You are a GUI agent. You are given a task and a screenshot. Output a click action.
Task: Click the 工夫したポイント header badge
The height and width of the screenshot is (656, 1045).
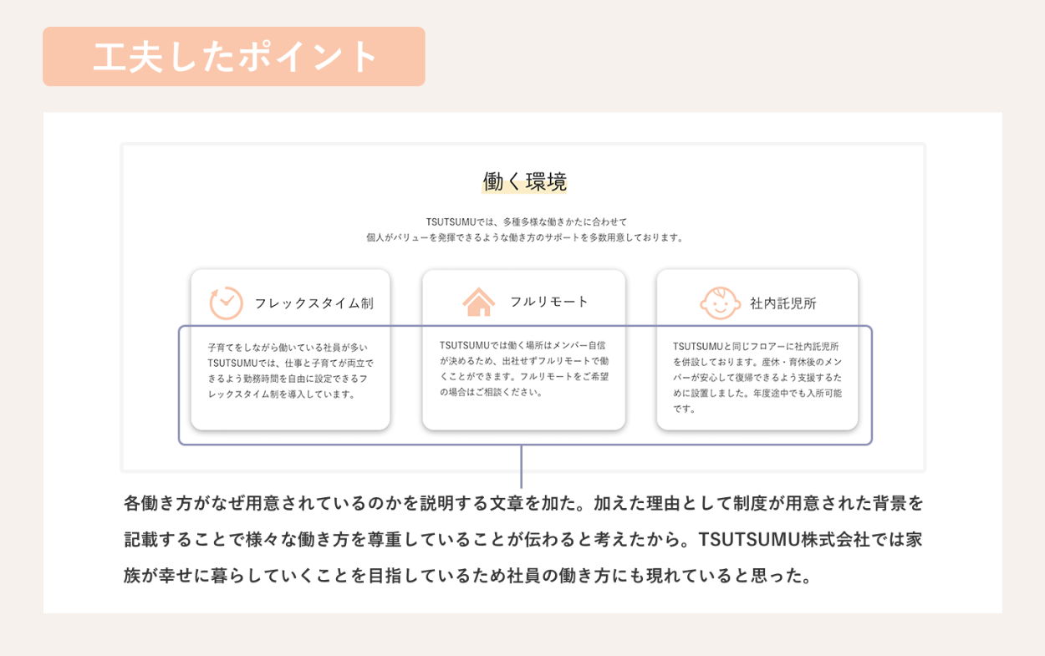(x=234, y=57)
